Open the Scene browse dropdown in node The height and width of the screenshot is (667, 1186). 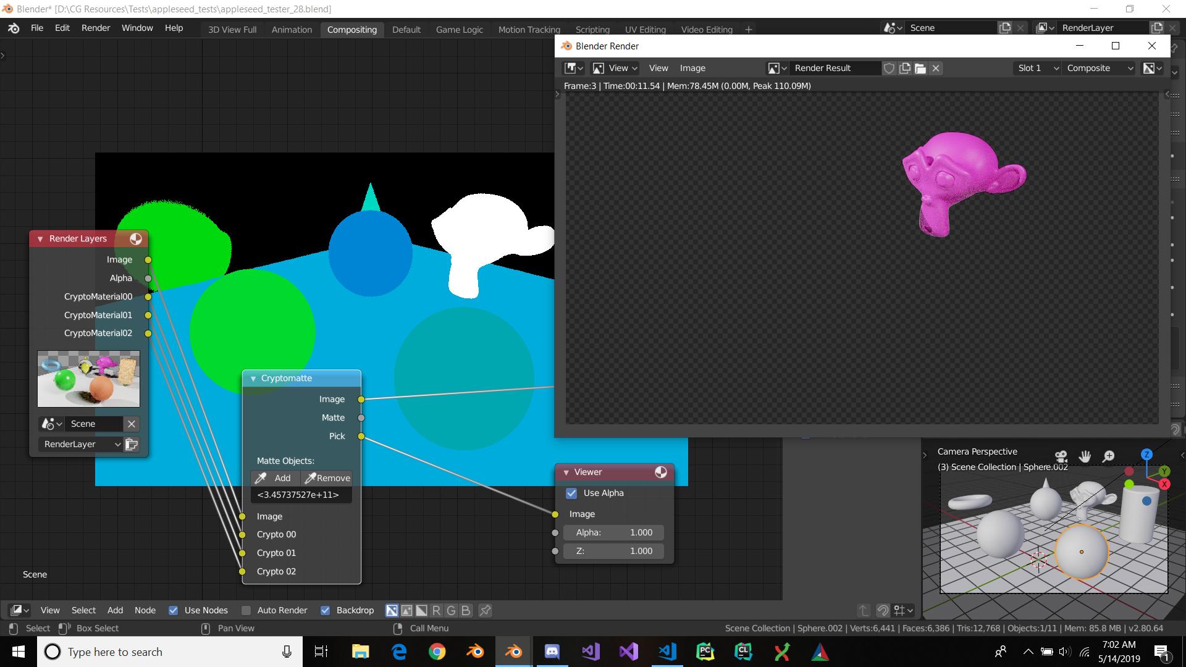51,424
